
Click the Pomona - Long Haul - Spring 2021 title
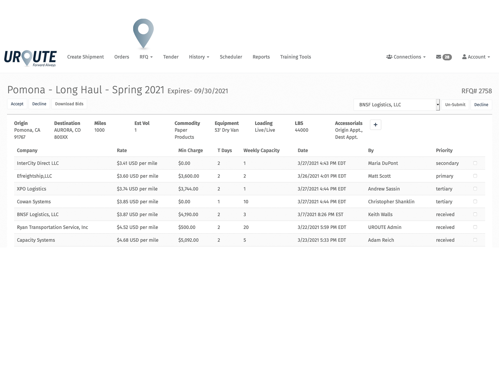tap(86, 90)
